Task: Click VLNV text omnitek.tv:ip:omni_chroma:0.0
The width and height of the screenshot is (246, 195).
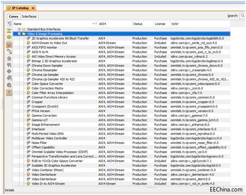Action: [192, 74]
